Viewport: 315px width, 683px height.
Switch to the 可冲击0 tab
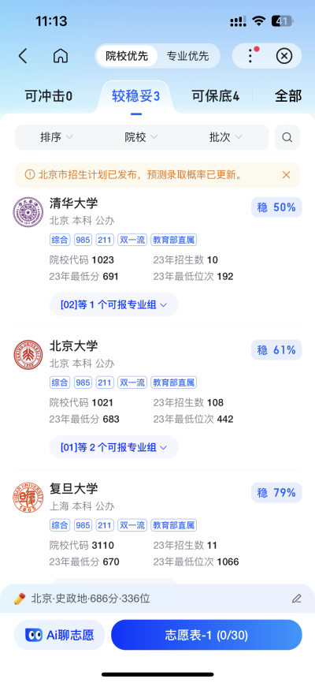click(x=48, y=96)
